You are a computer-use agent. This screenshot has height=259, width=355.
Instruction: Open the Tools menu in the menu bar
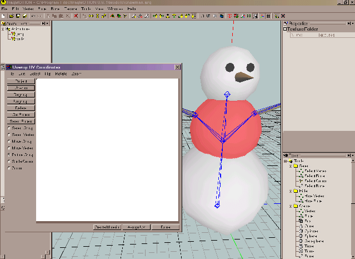[x=86, y=9]
